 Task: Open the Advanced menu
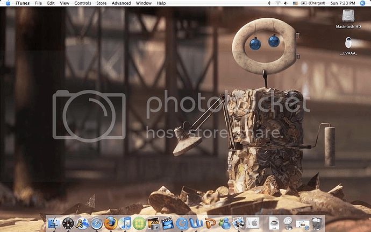pos(121,3)
